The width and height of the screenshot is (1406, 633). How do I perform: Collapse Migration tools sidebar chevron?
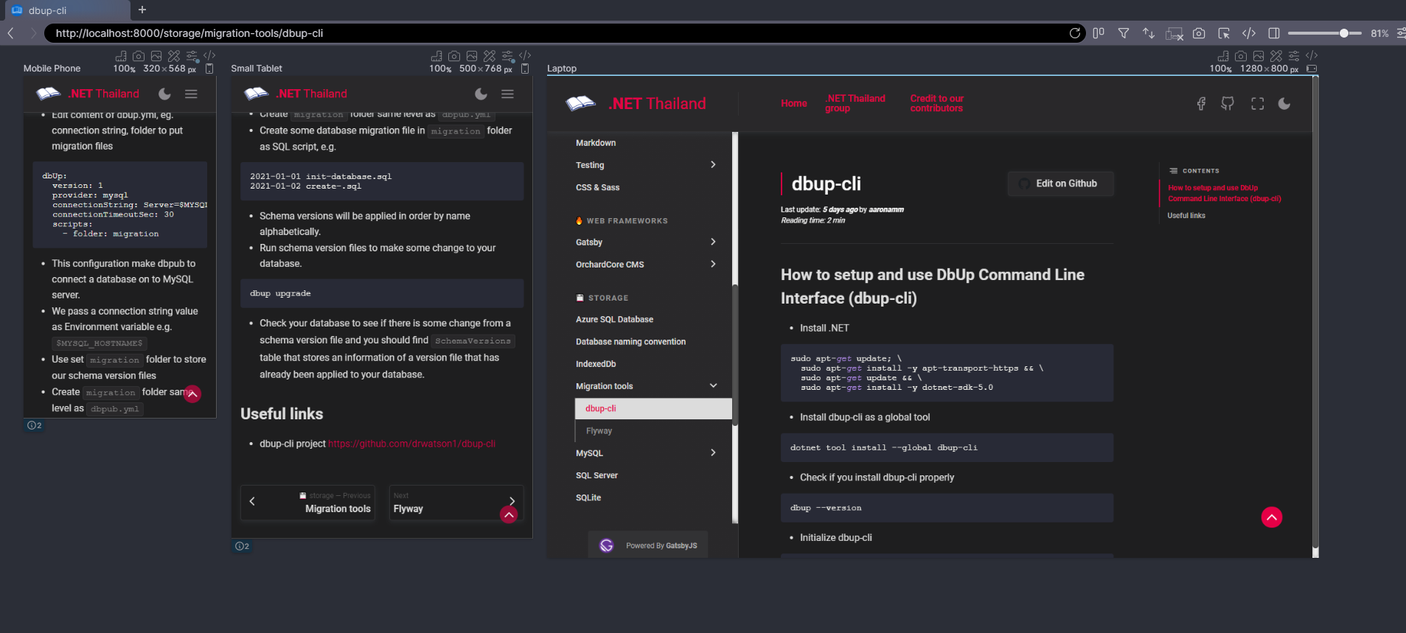pos(713,385)
